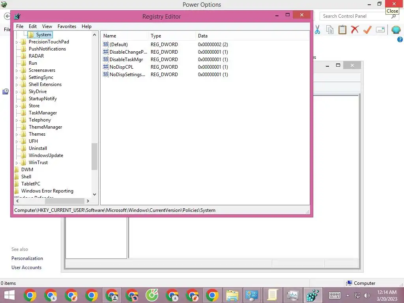
Task: Go back with the Power Options back arrow
Action: [x=7, y=16]
